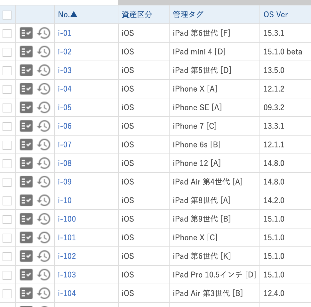Image resolution: width=311 pixels, height=307 pixels.
Task: Sort by the 資産区分 column header
Action: (137, 14)
